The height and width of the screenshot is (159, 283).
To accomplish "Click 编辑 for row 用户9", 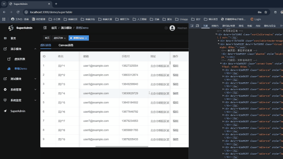I will click(176, 140).
